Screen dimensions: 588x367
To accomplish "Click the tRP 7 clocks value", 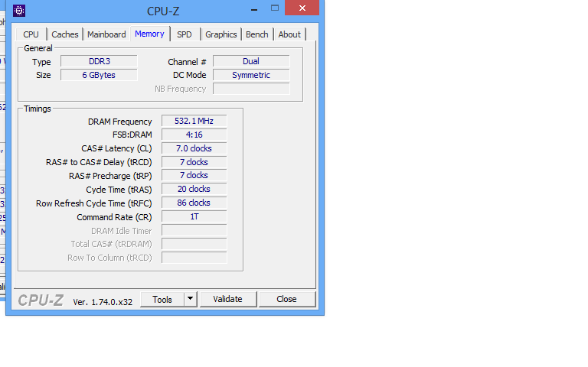I will [194, 175].
